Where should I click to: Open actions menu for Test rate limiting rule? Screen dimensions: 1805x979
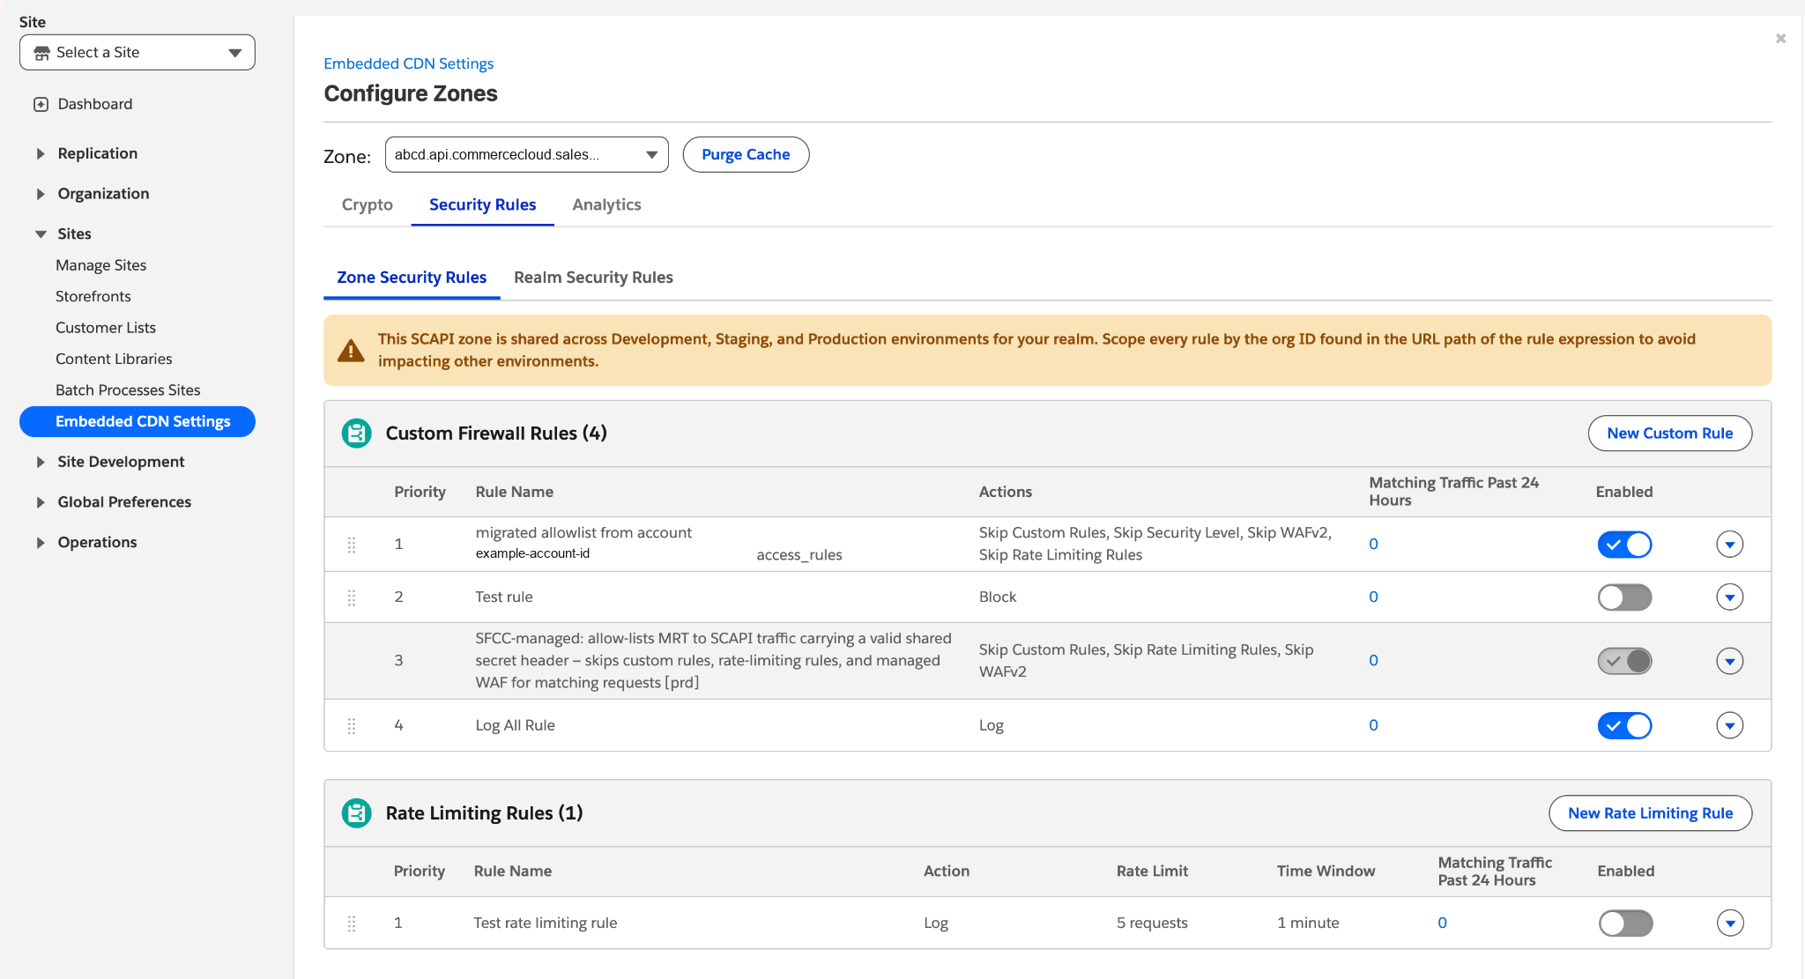click(x=1729, y=923)
